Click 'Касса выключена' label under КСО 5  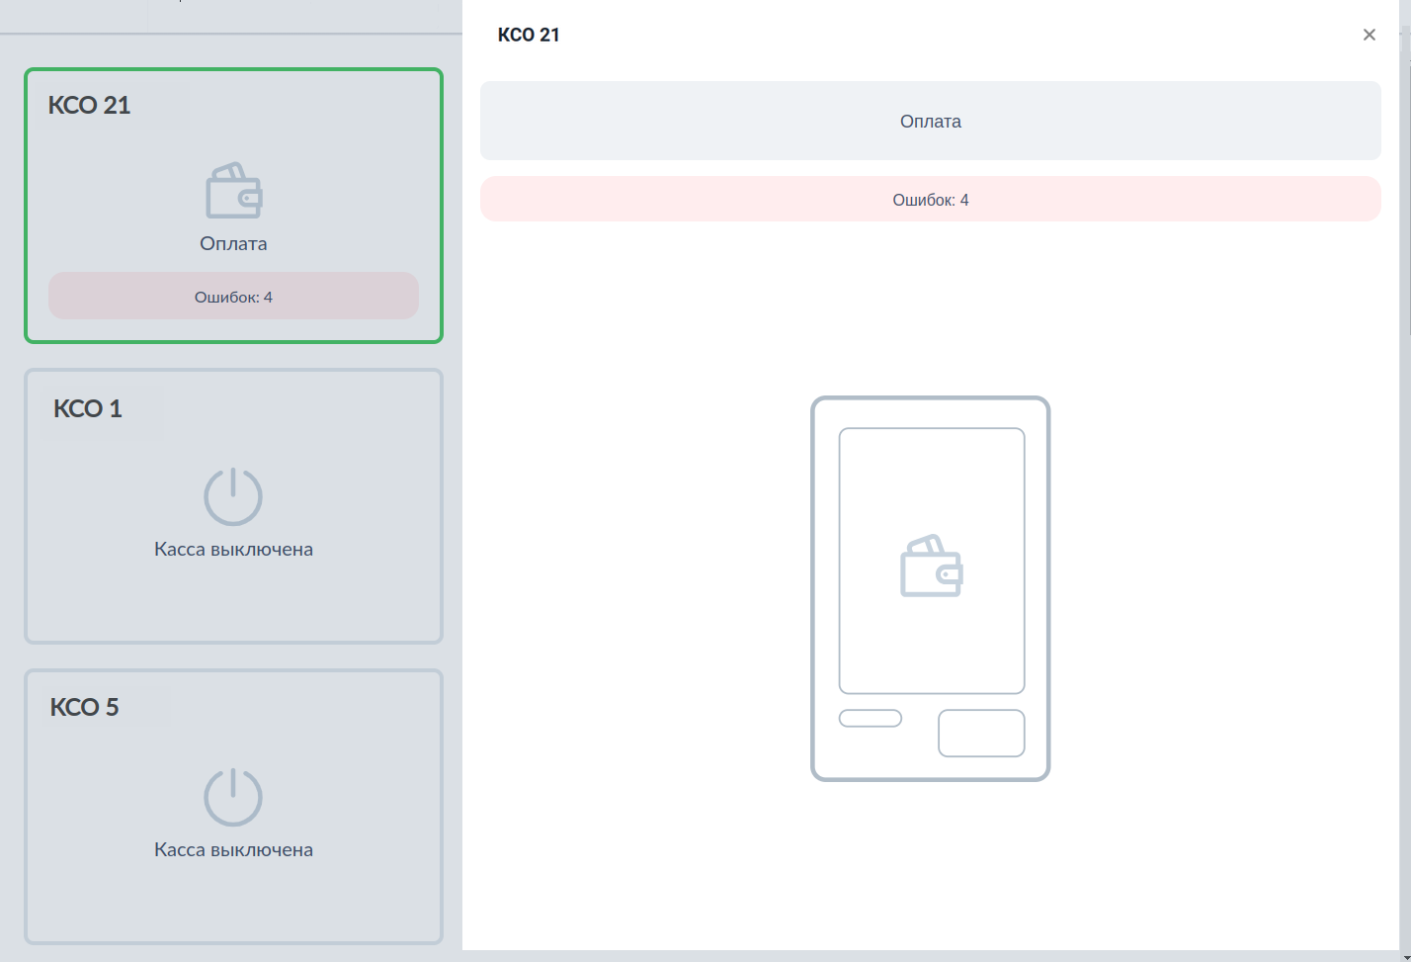tap(233, 850)
